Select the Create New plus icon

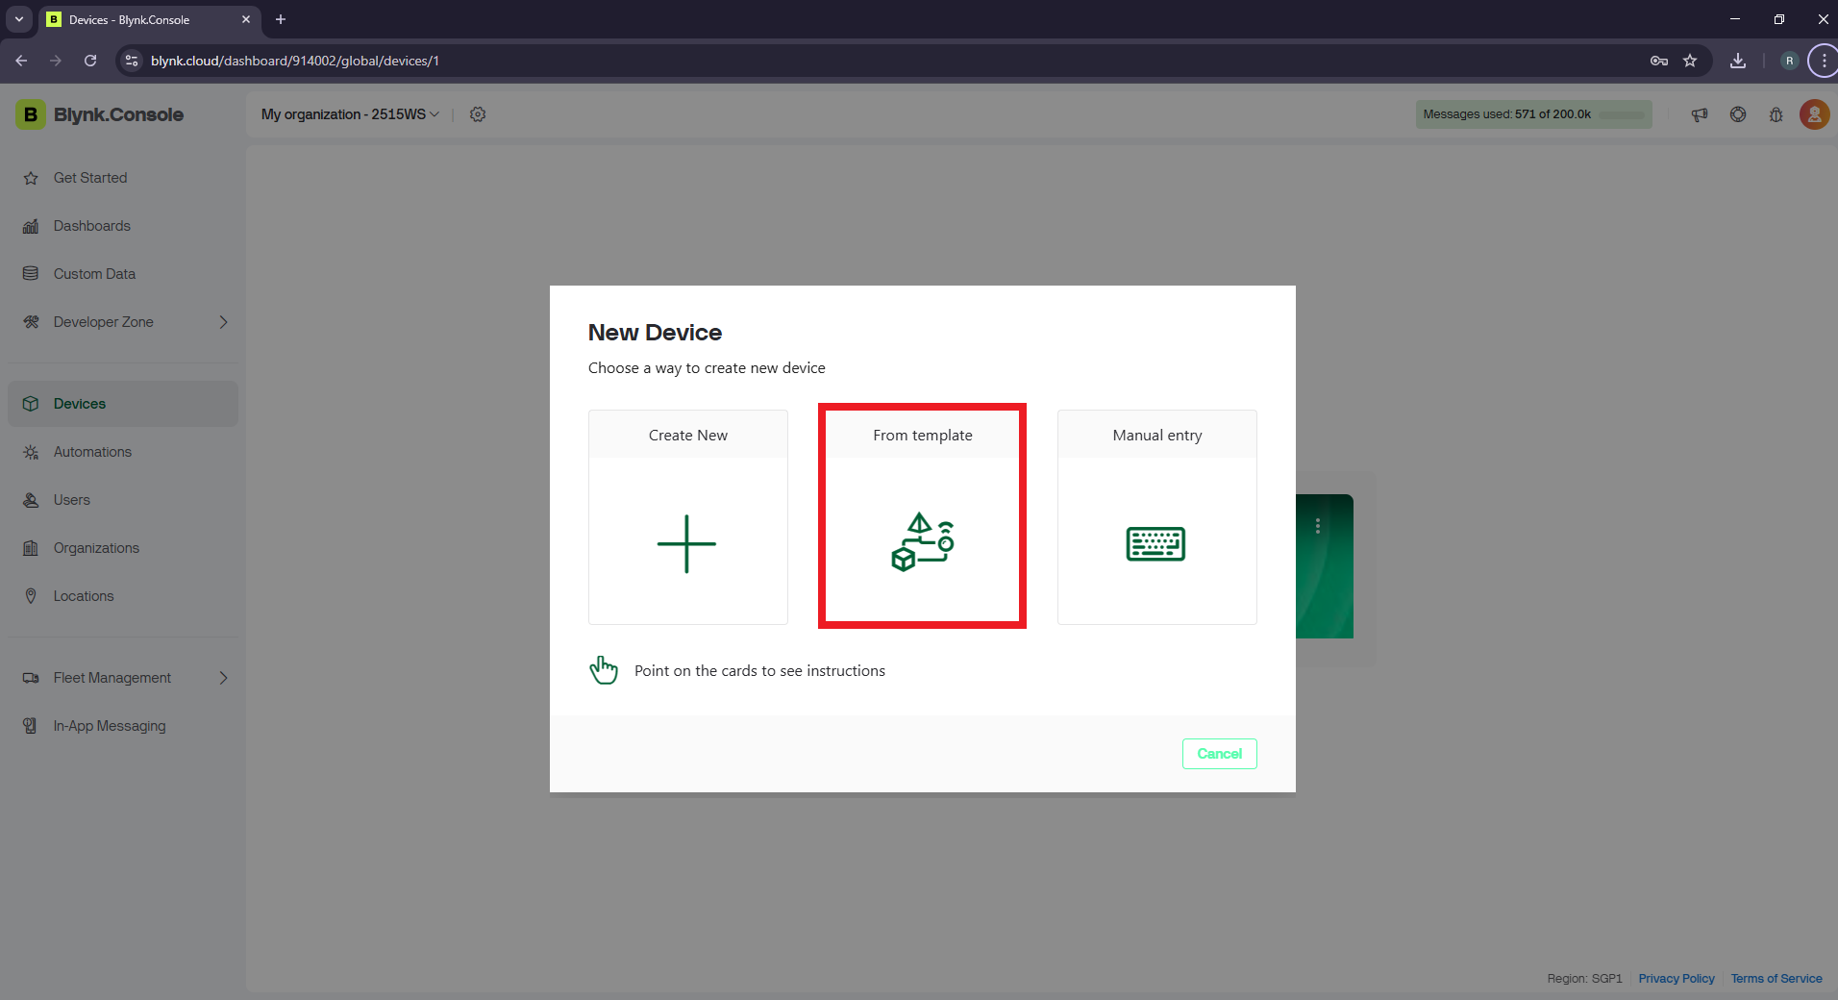click(x=686, y=544)
